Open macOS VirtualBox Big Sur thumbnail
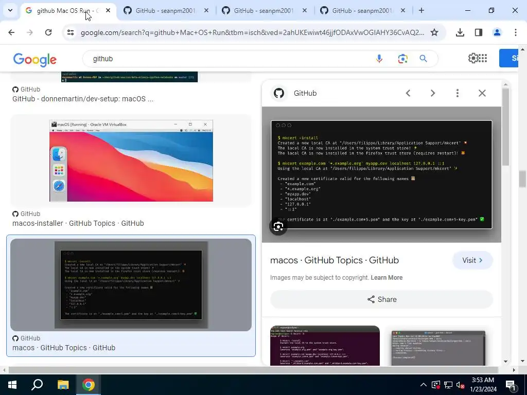 (x=131, y=161)
